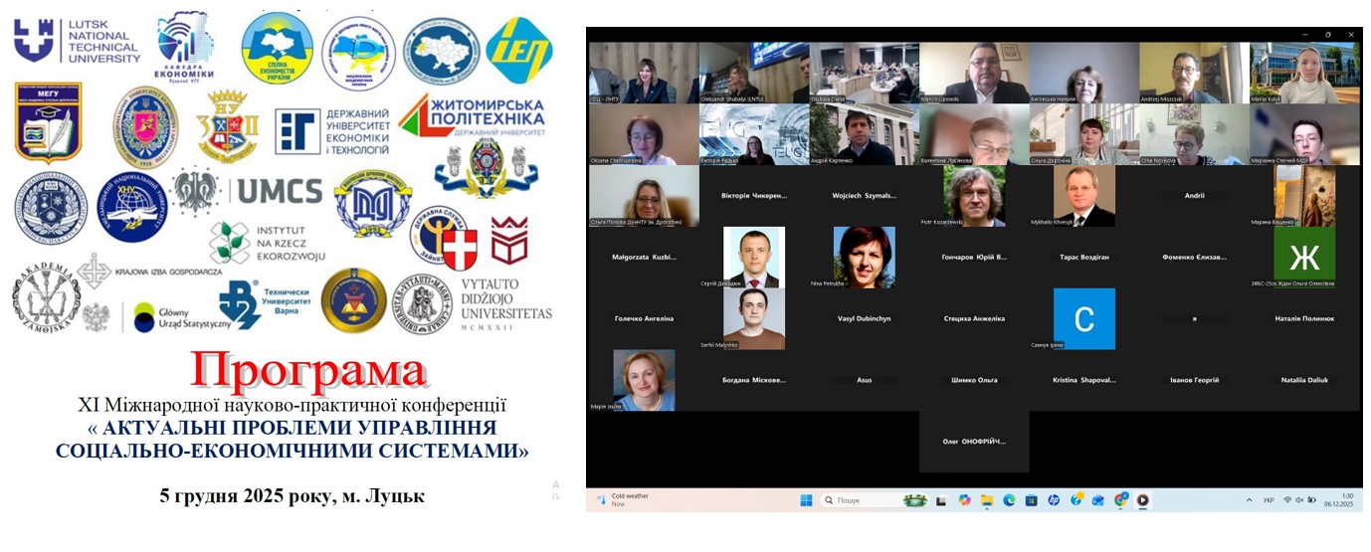1371x552 pixels.
Task: Select Вікторія Чикерен... participant tile
Action: (753, 196)
